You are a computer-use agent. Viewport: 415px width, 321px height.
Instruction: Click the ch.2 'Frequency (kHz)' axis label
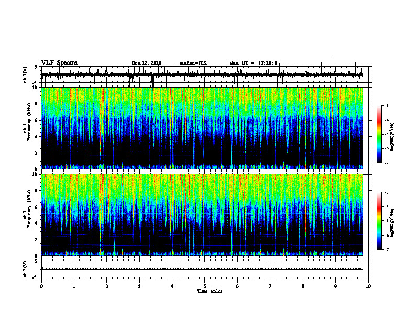29,209
